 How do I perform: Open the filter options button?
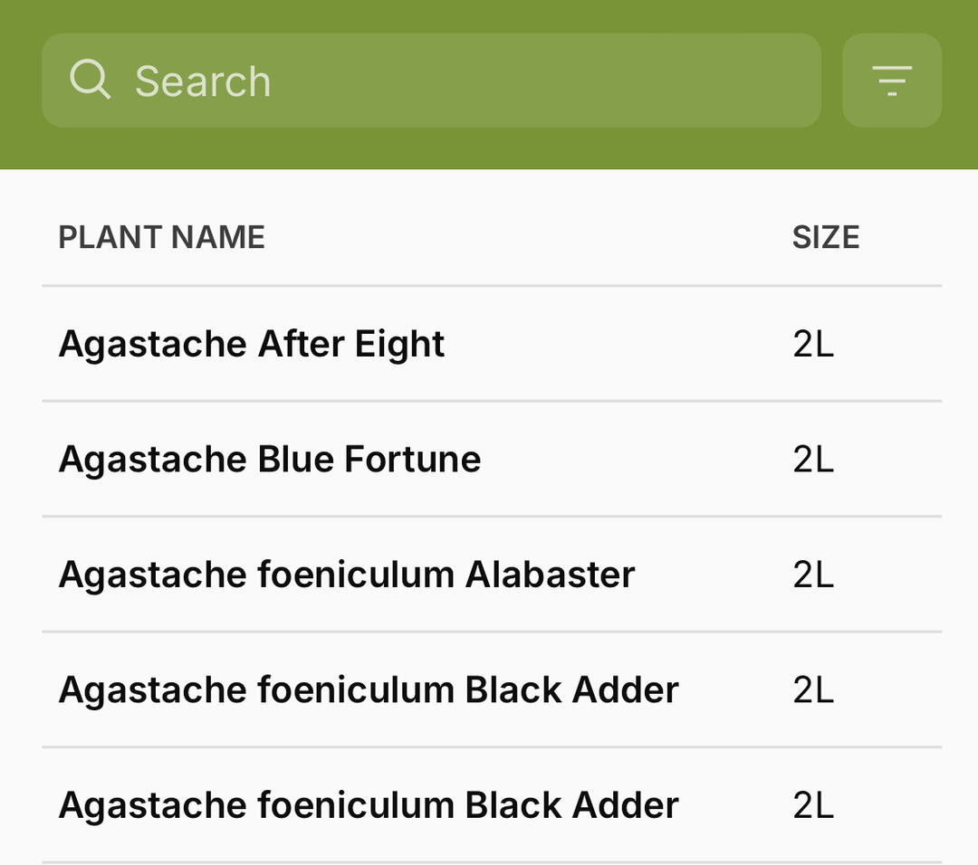892,81
